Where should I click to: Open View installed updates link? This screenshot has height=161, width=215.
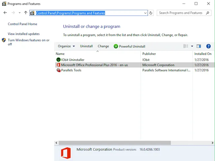[x=24, y=34]
